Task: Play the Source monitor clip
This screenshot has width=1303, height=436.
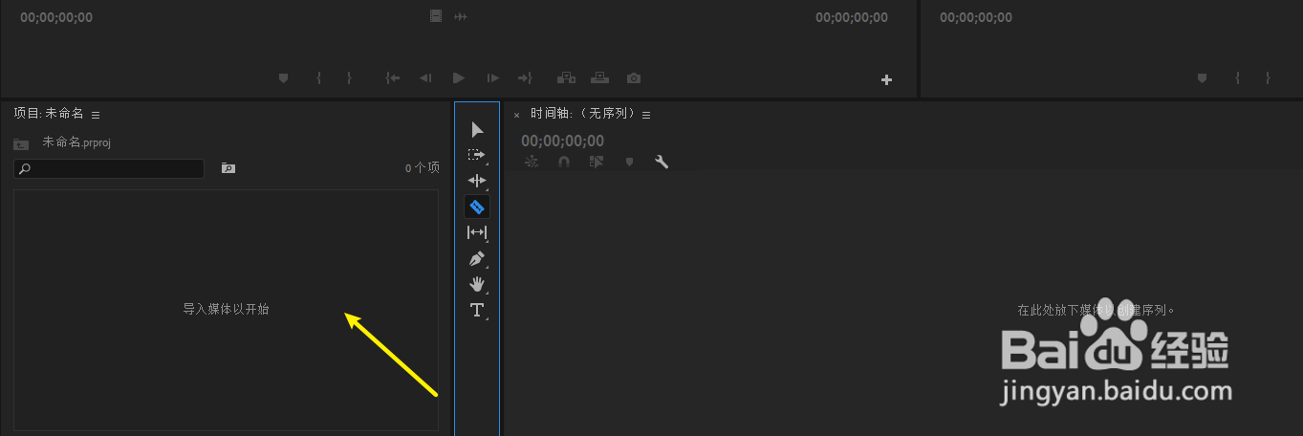Action: pos(459,78)
